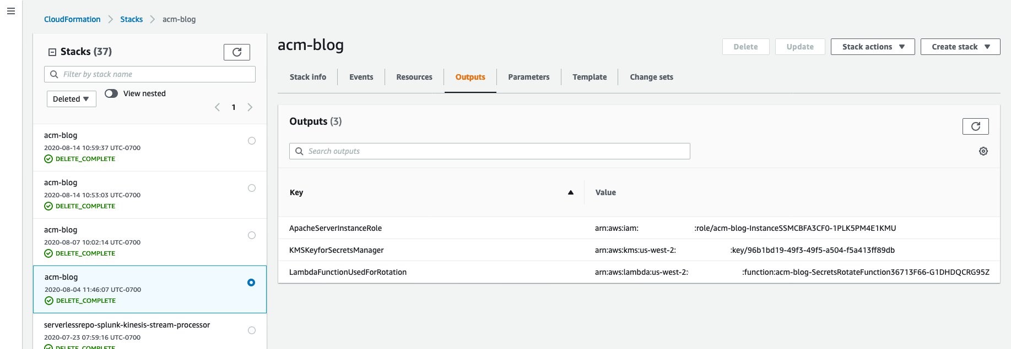Click the SecretsRotateFunction Lambda ARN value
The width and height of the screenshot is (1011, 349).
(792, 272)
